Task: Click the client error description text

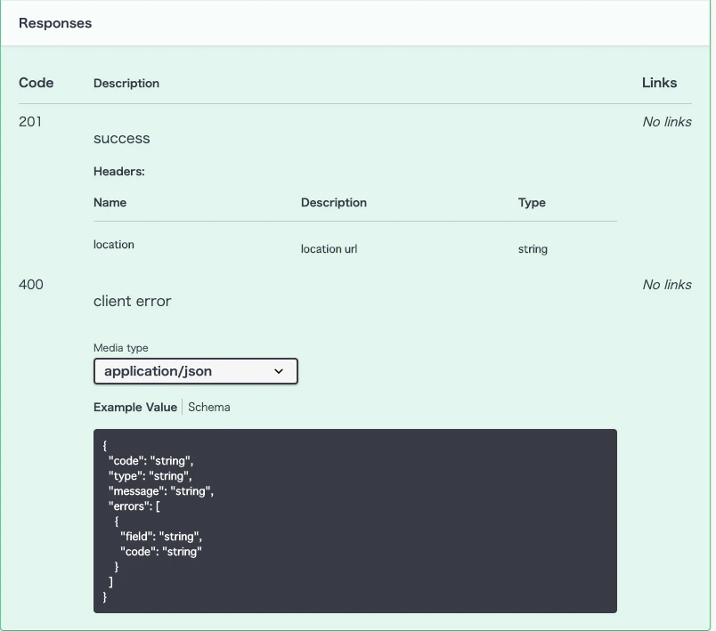Action: [x=133, y=301]
